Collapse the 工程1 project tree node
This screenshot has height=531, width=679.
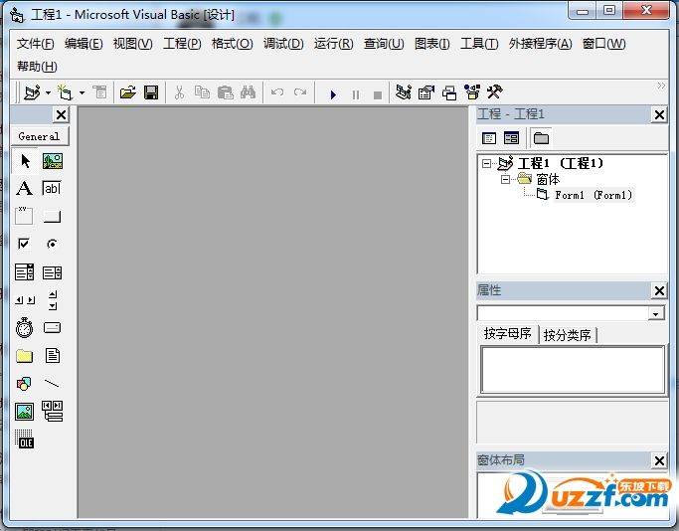(487, 163)
